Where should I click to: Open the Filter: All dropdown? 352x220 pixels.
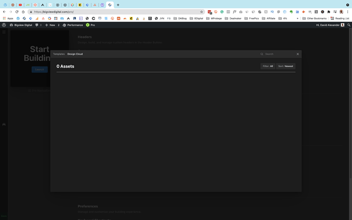pos(268,66)
